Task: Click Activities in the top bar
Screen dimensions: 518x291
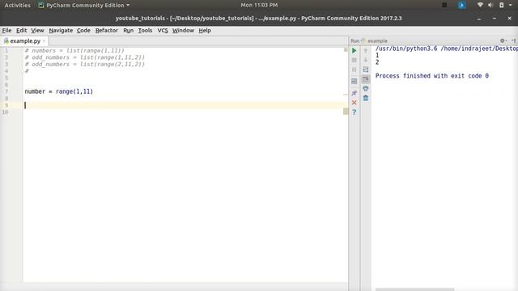Action: (18, 5)
